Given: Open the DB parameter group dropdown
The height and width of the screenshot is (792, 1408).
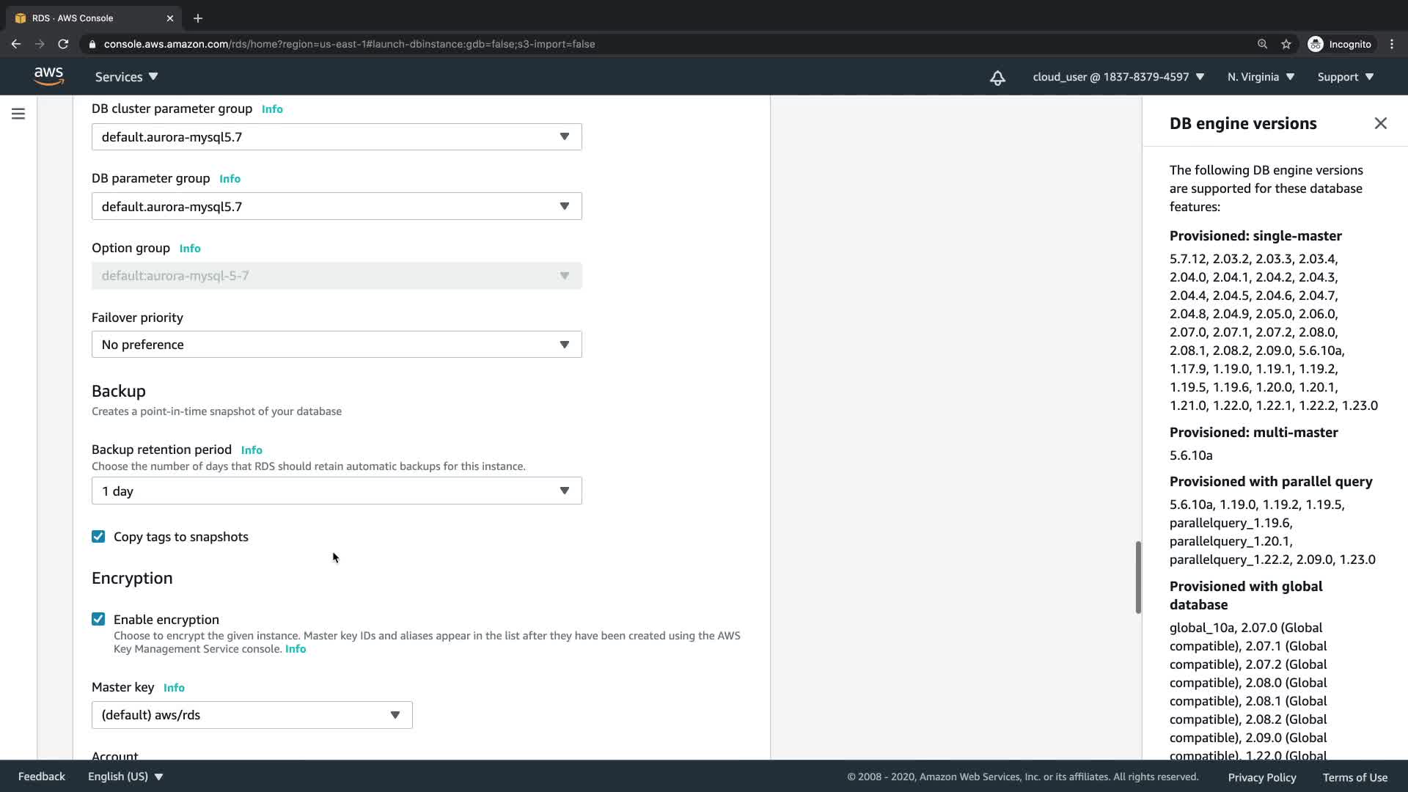Looking at the screenshot, I should click(x=337, y=207).
